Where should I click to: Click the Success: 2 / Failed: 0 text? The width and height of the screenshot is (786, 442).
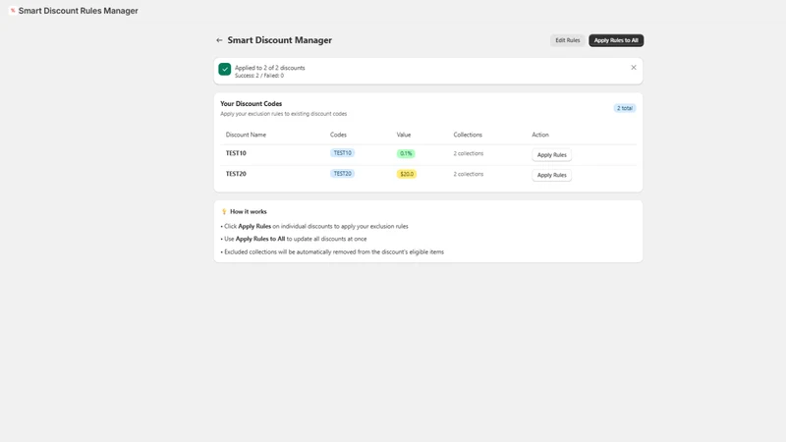pos(259,76)
